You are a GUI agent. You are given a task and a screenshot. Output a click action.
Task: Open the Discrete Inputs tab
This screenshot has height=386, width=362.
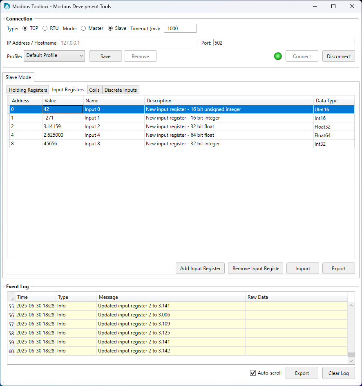pos(121,90)
